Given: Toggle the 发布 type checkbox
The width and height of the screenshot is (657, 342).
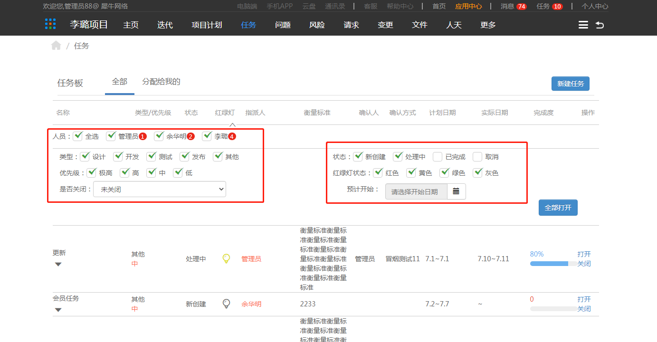Looking at the screenshot, I should (185, 156).
